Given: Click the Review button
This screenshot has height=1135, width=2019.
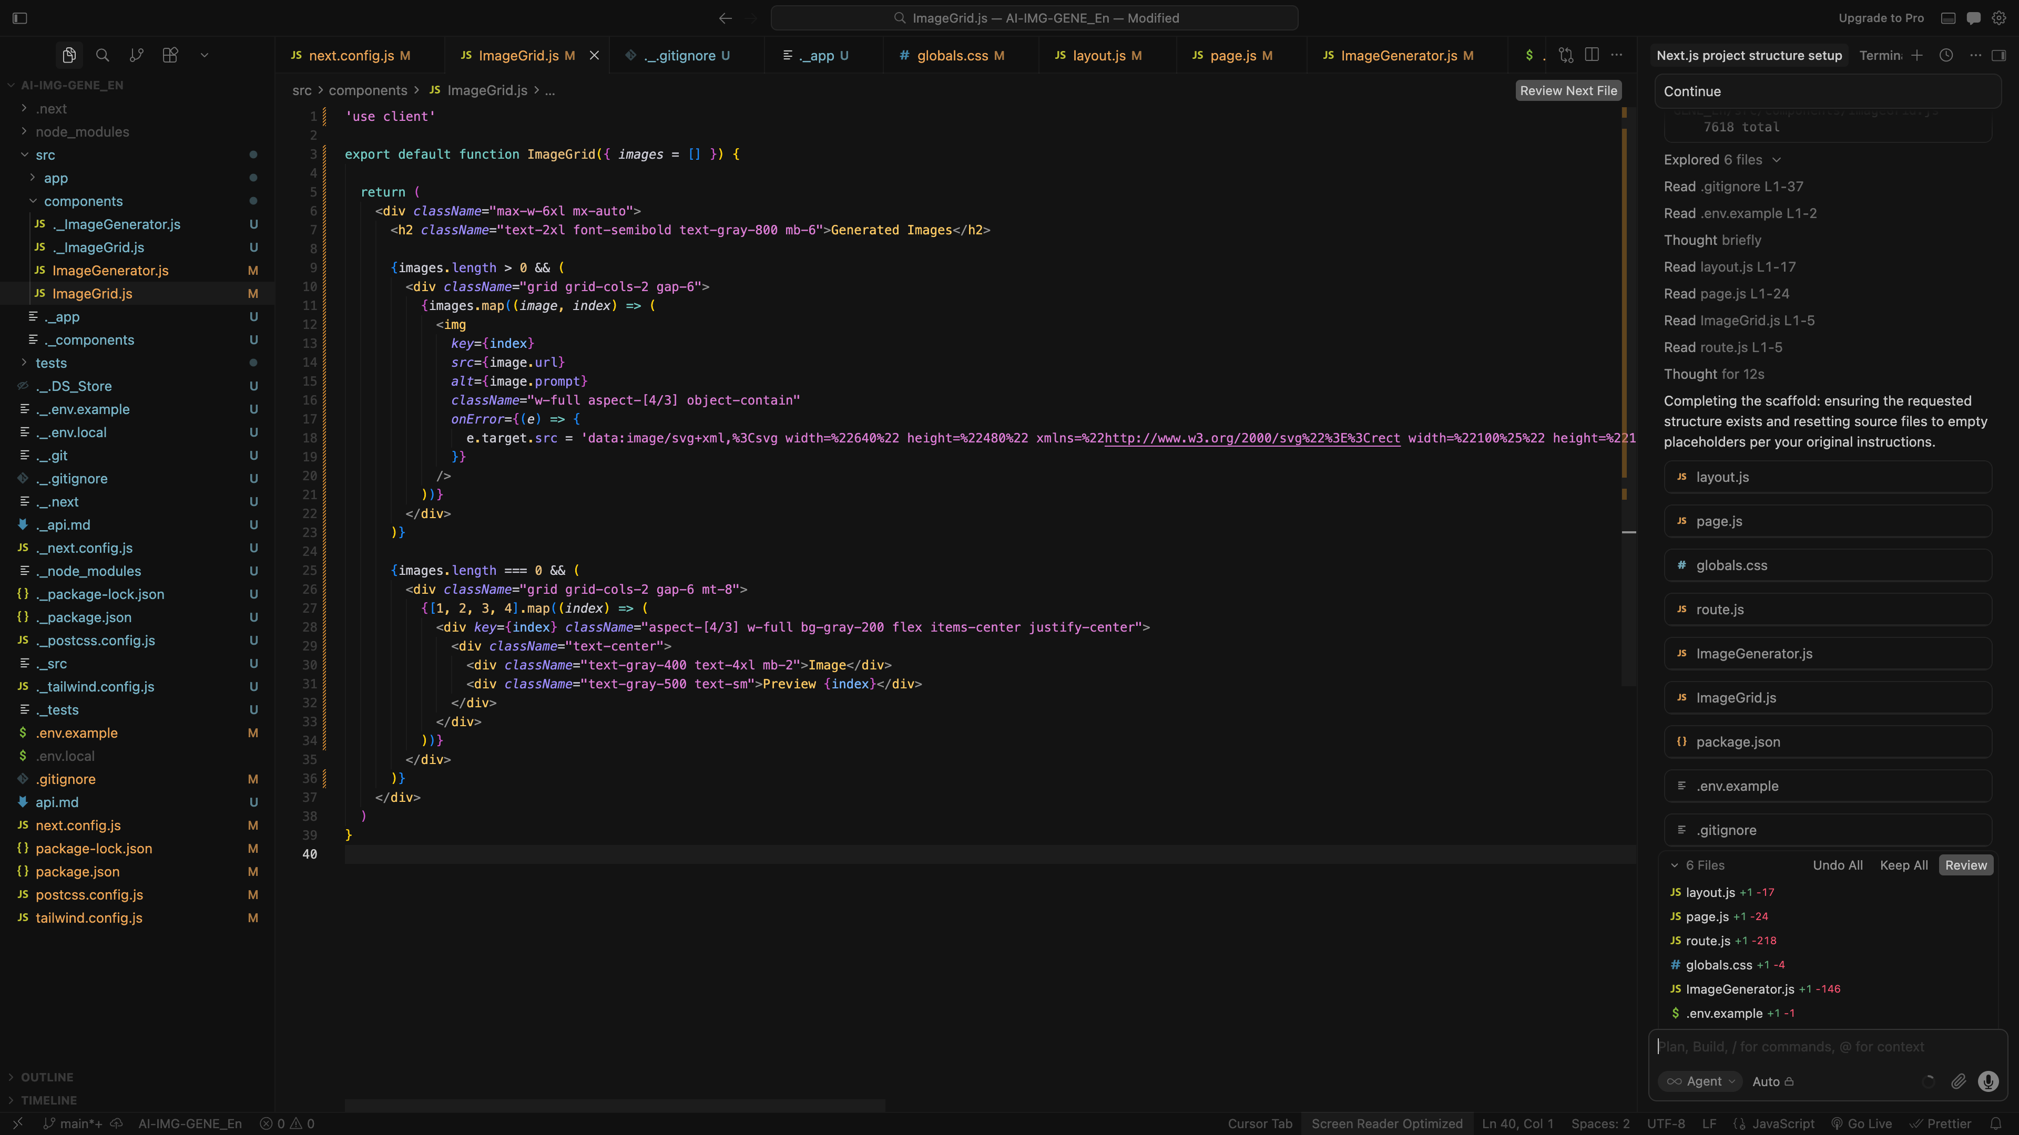Looking at the screenshot, I should [1966, 865].
